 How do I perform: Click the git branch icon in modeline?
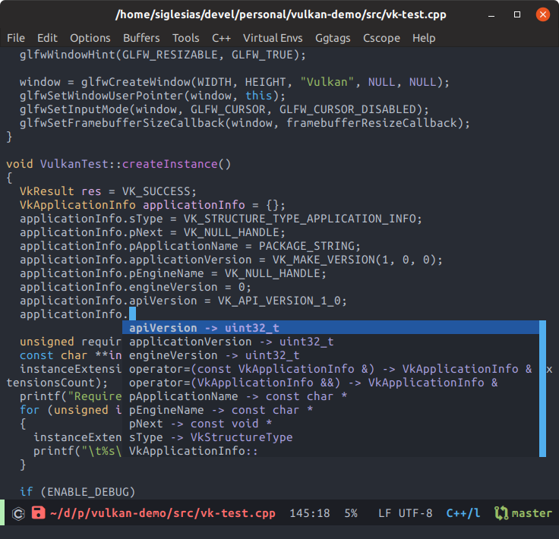501,513
